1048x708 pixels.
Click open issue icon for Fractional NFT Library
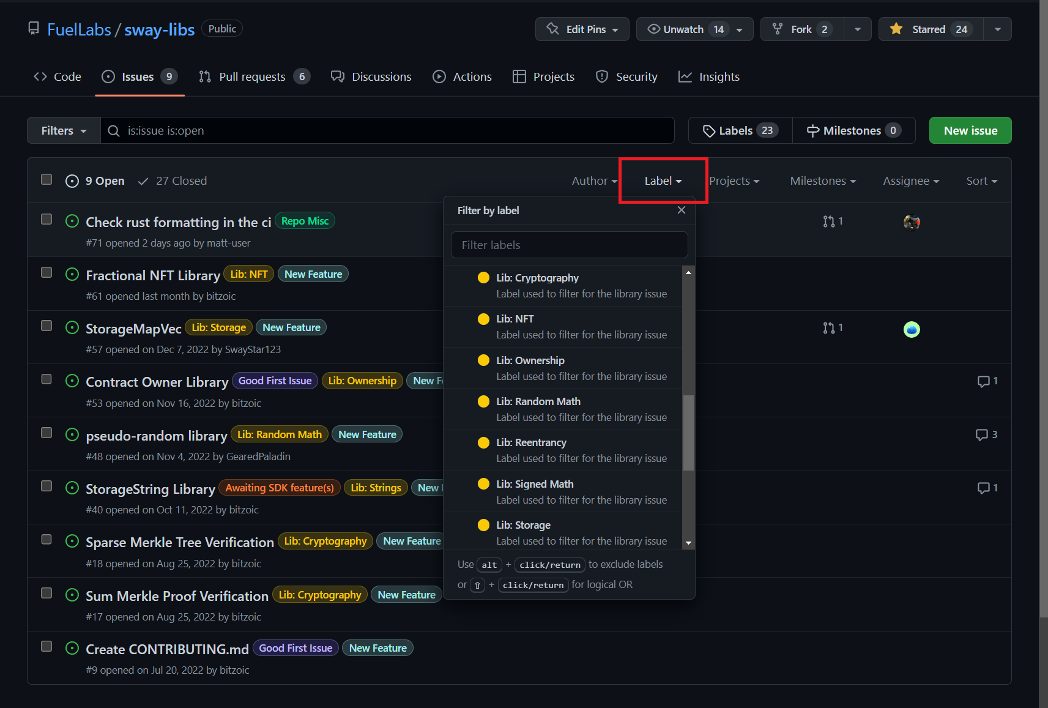point(72,274)
